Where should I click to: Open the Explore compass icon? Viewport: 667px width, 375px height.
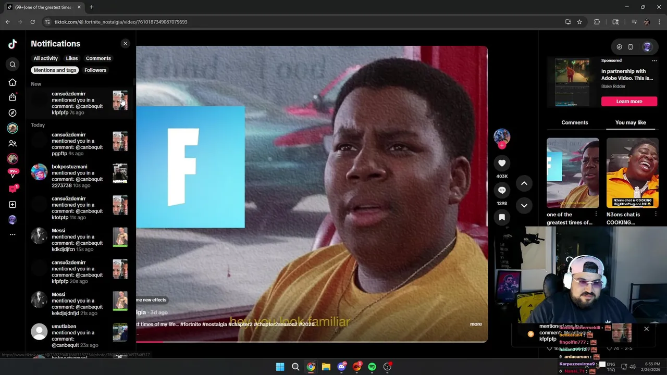click(13, 113)
